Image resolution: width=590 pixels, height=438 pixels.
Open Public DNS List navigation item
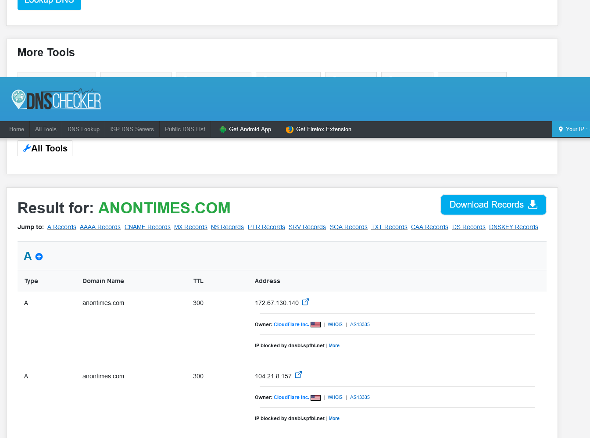coord(185,129)
